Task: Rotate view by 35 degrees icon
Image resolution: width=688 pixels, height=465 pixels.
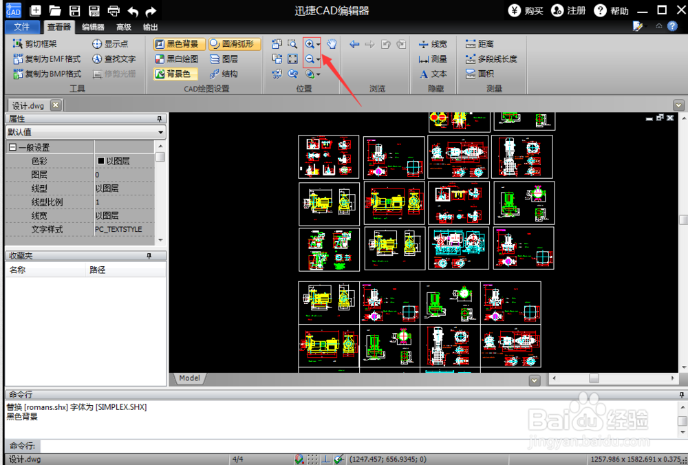Action: tap(277, 74)
